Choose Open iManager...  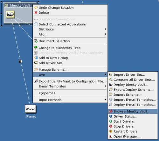pyautogui.click(x=133, y=136)
